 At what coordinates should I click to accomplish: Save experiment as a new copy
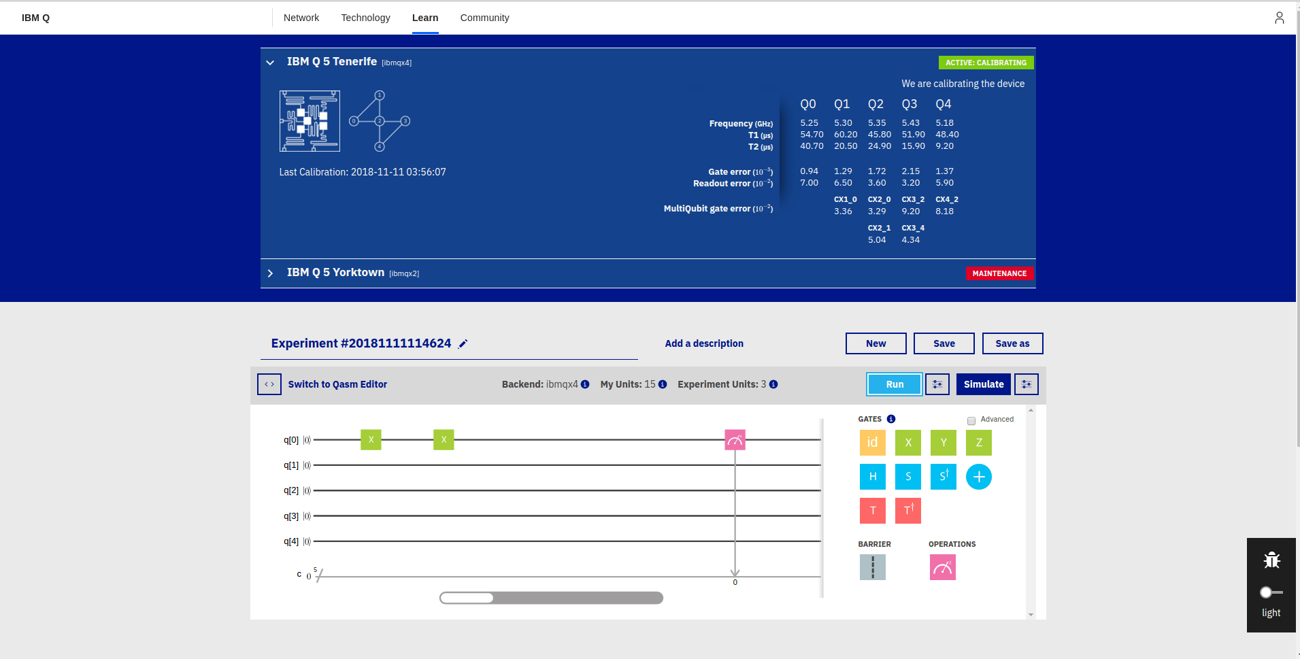click(x=1012, y=343)
